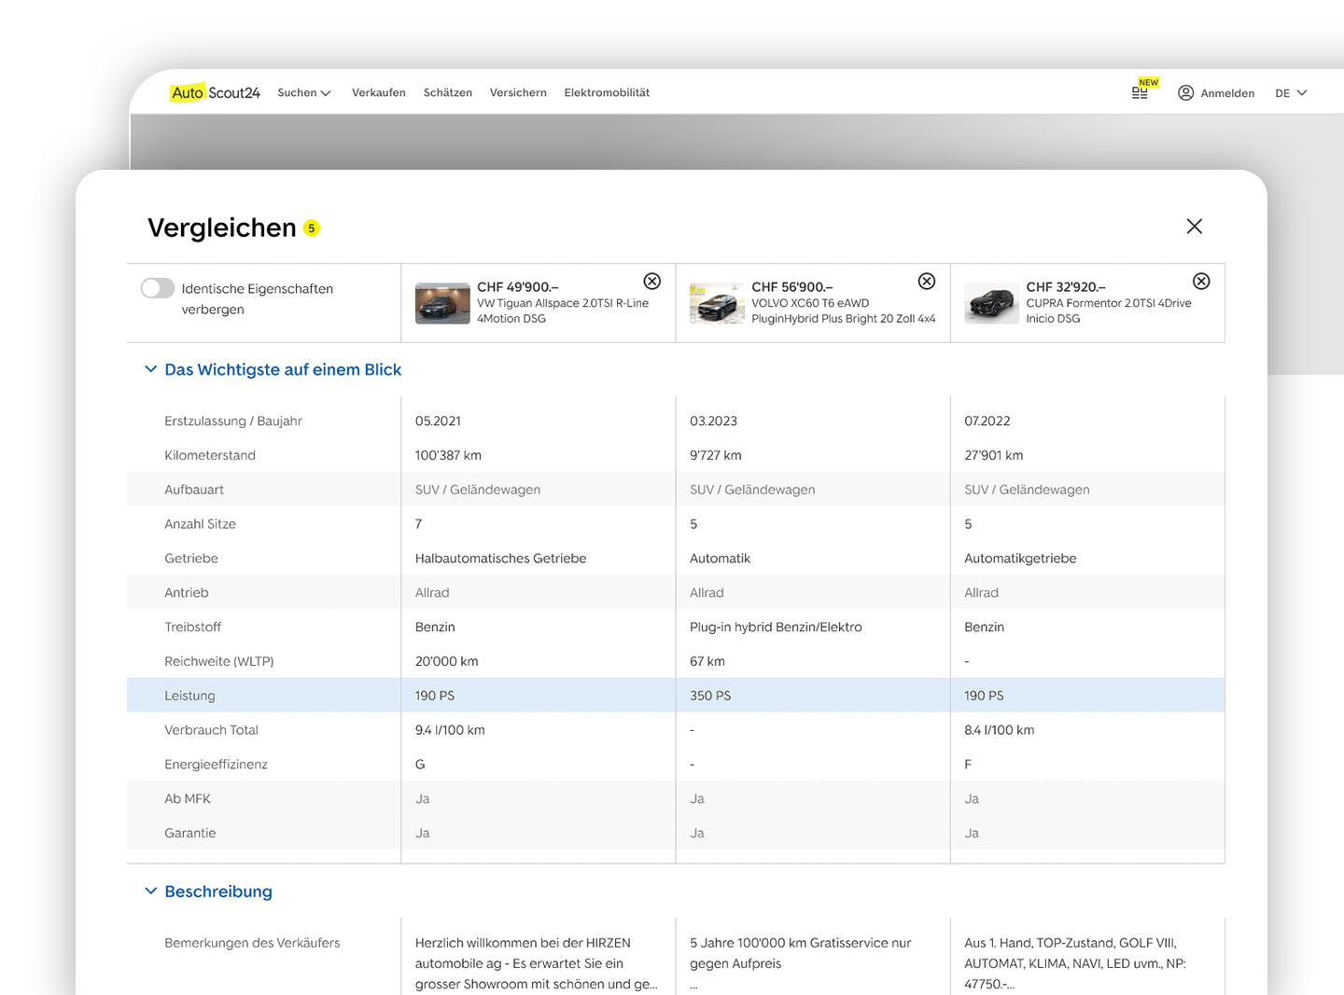This screenshot has width=1344, height=995.
Task: Click the Elektromobilität navigation link
Action: [x=607, y=92]
